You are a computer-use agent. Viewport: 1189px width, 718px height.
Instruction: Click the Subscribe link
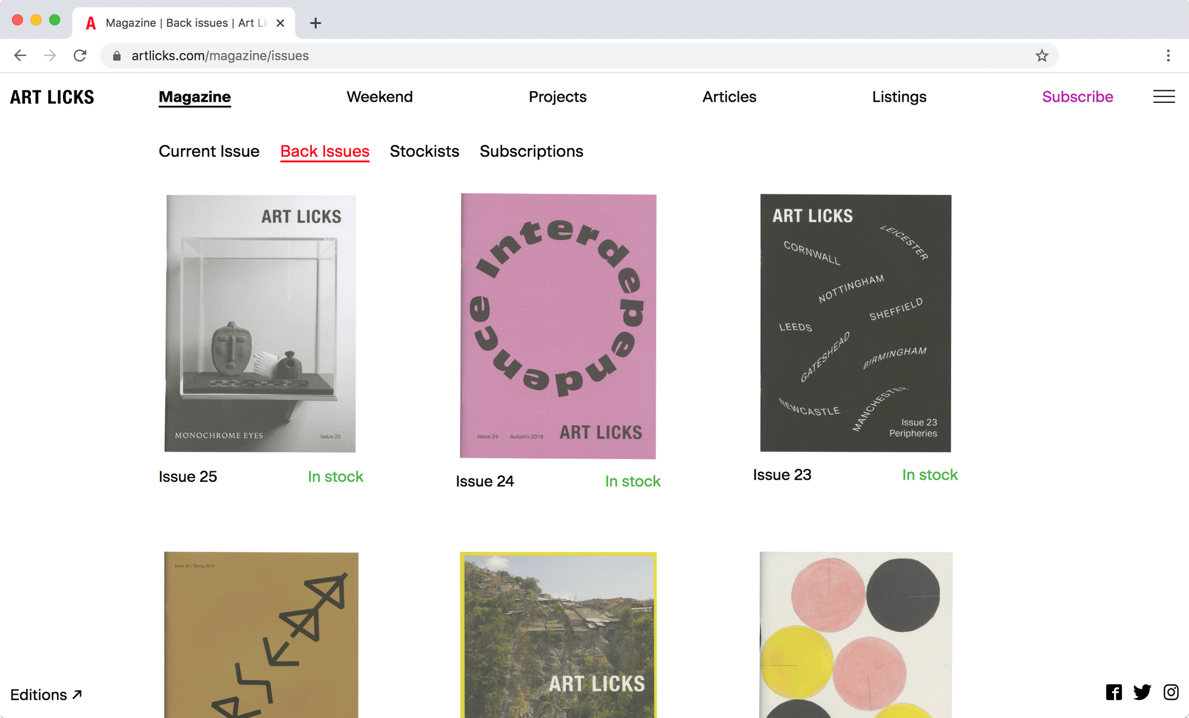point(1077,97)
